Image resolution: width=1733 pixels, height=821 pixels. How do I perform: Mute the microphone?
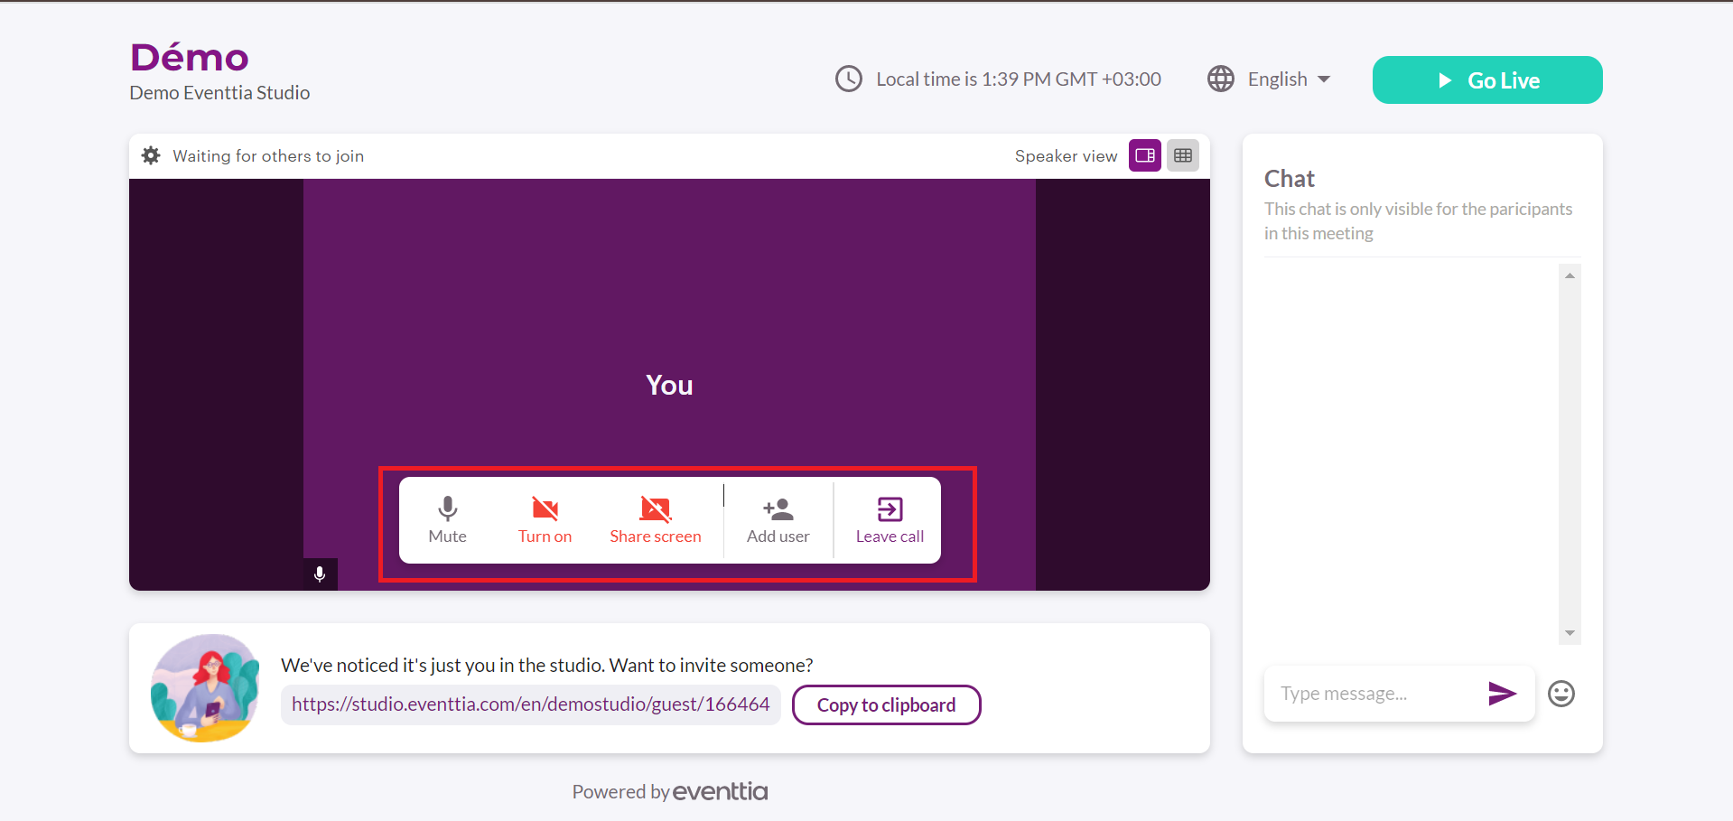pos(447,520)
